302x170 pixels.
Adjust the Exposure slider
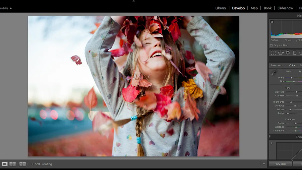296,92
